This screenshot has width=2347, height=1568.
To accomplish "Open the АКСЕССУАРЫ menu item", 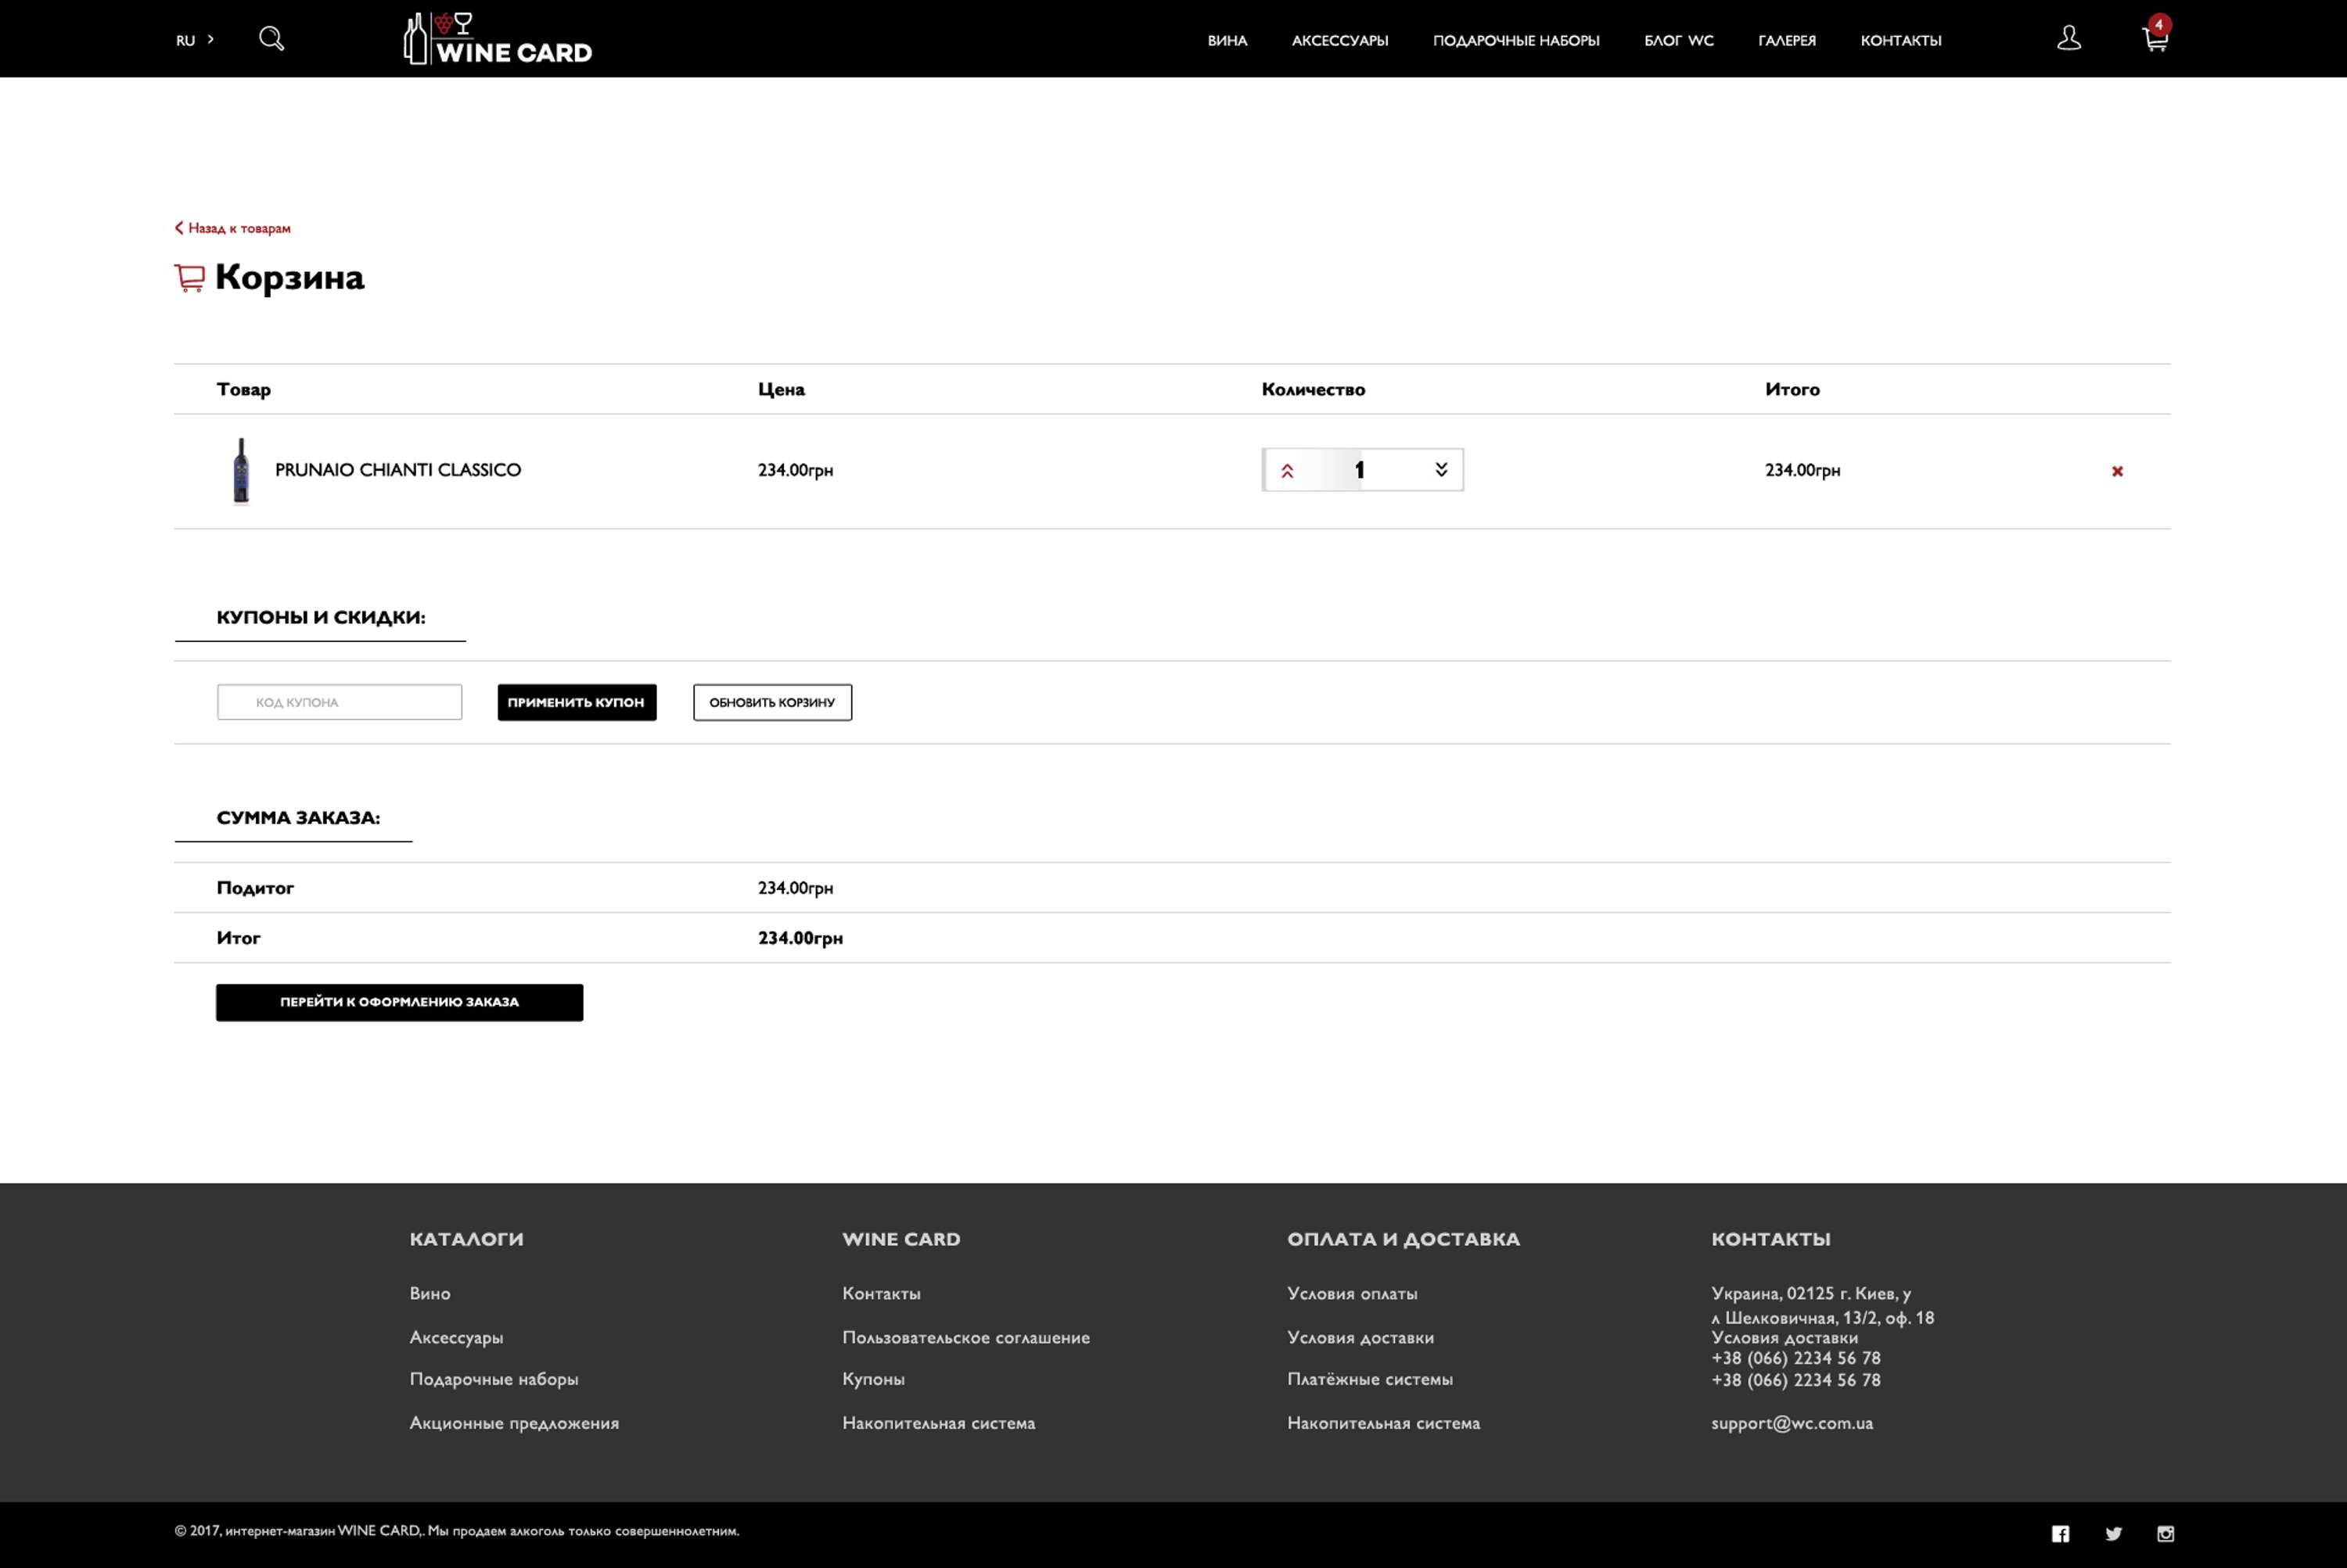I will click(1339, 41).
